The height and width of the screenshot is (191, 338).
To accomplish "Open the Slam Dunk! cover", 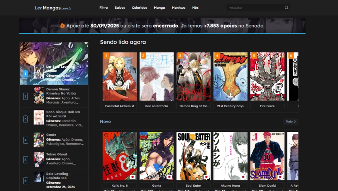I will [x=267, y=156].
